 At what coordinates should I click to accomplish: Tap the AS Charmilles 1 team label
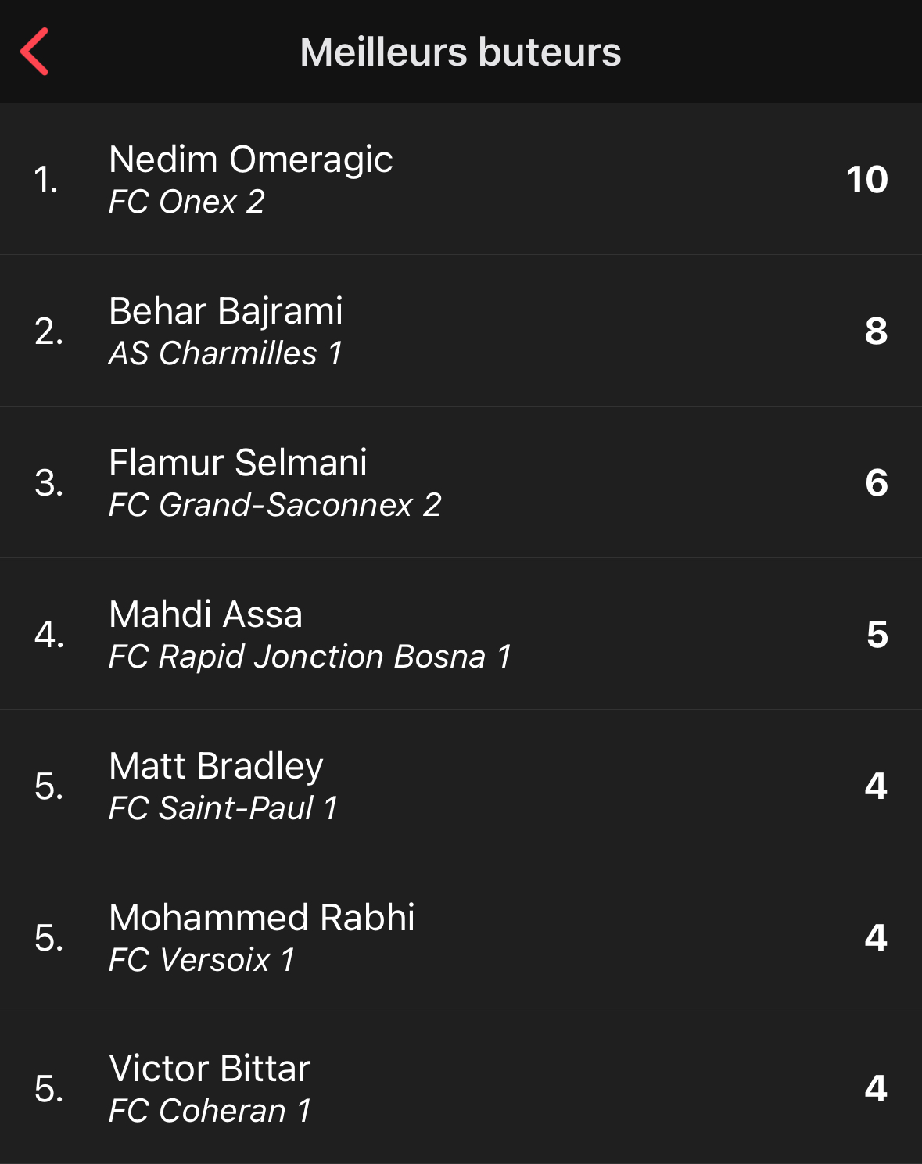[225, 353]
